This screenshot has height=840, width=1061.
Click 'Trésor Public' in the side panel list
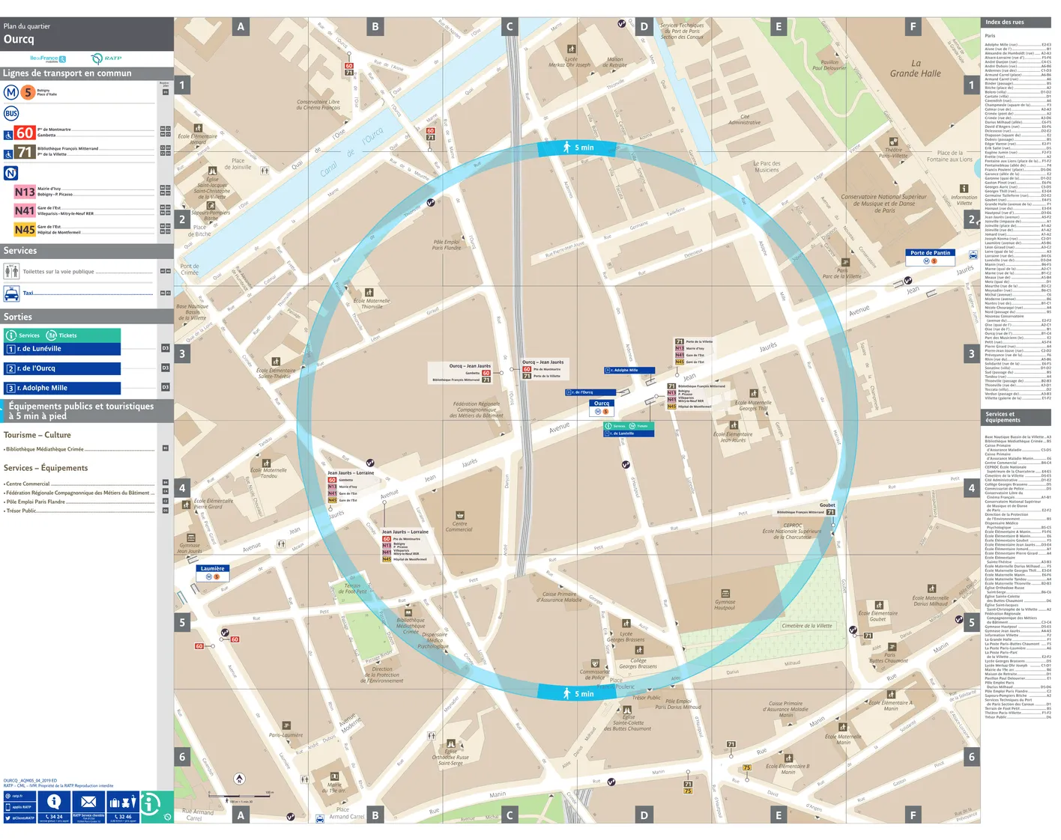[x=20, y=511]
